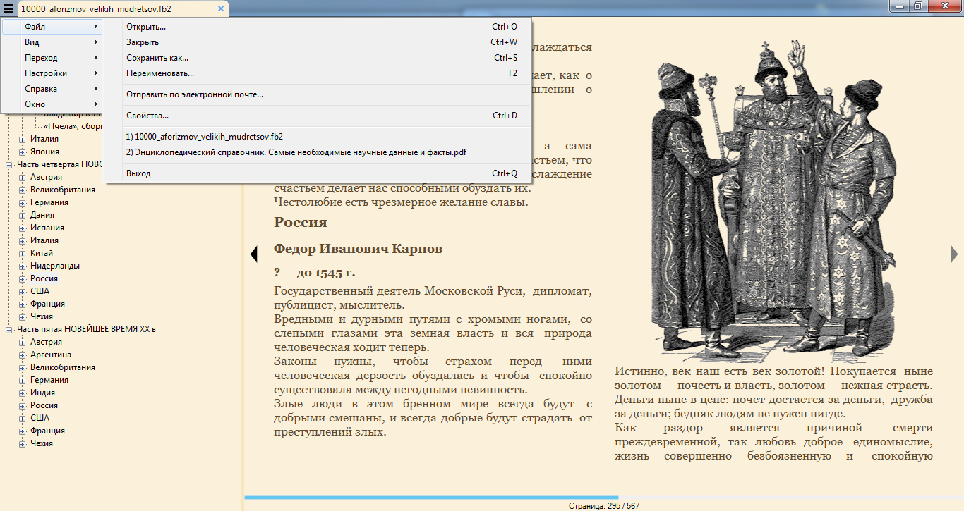964x511 pixels.
Task: Select Нидерланды in the contents tree
Action: [54, 266]
